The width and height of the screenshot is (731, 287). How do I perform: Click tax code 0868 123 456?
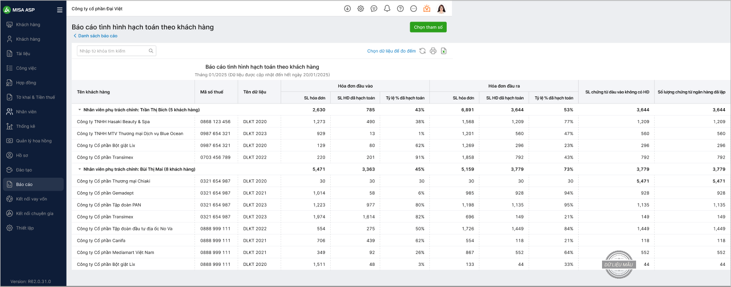pyautogui.click(x=215, y=122)
